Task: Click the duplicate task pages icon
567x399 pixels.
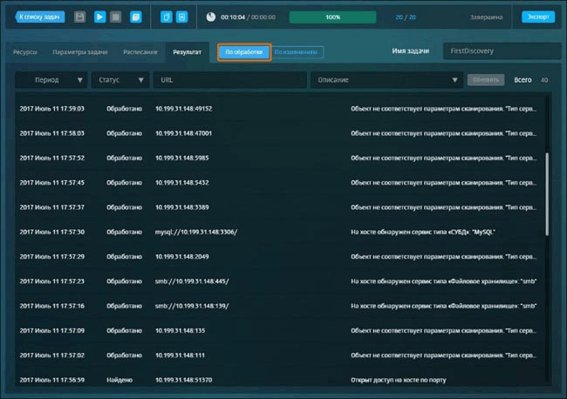Action: click(136, 17)
